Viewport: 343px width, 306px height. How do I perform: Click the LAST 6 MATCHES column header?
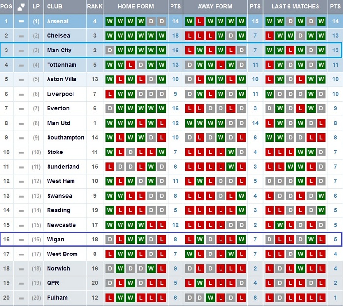click(295, 7)
